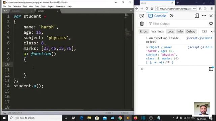Toggle the Errors filter
This screenshot has height=121, width=216.
(144, 31)
